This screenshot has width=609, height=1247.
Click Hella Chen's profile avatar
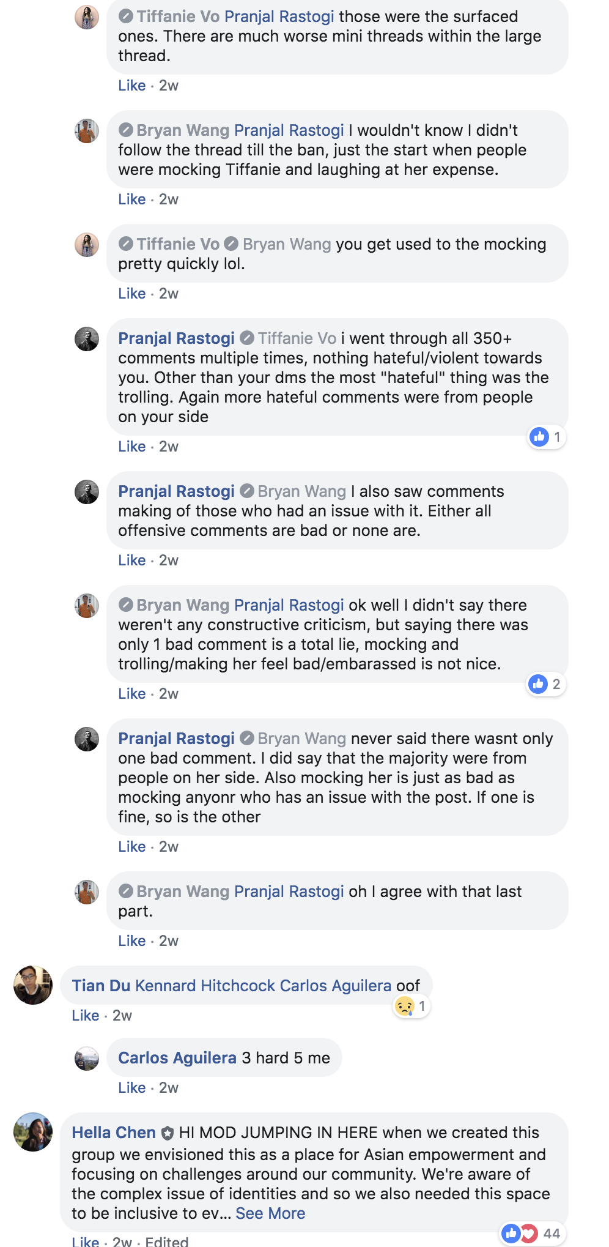click(33, 1132)
